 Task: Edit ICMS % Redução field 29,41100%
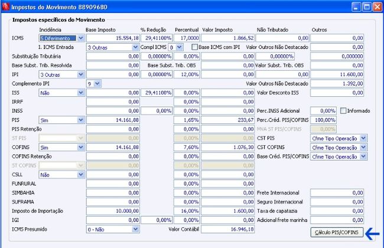(x=157, y=38)
